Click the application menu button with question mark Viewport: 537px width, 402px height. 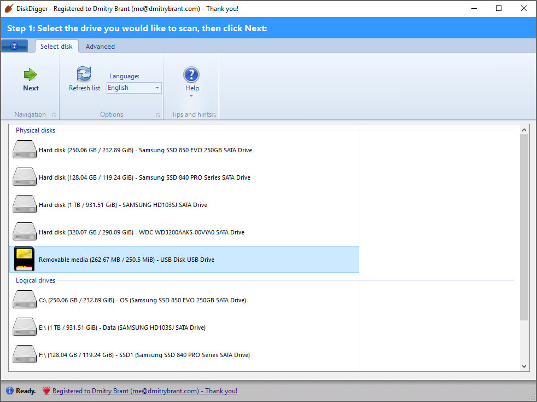click(x=14, y=46)
